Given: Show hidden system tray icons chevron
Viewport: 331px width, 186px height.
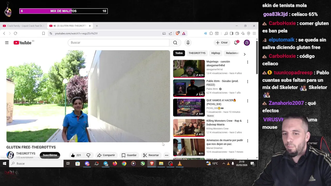Looking at the screenshot, I should (224, 164).
